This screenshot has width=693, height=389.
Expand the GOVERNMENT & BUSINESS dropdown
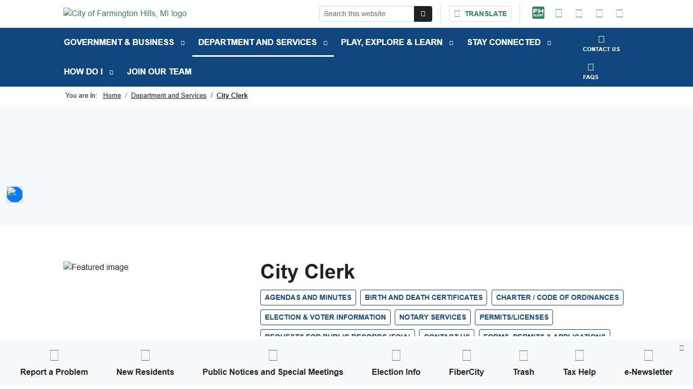pos(119,42)
